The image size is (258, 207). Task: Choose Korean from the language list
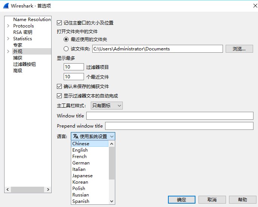90,182
